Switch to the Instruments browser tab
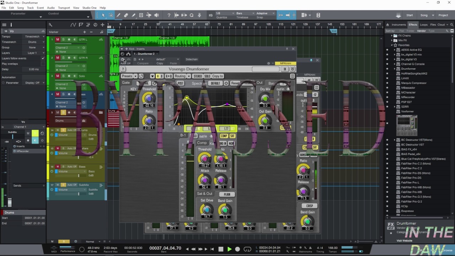 click(399, 25)
